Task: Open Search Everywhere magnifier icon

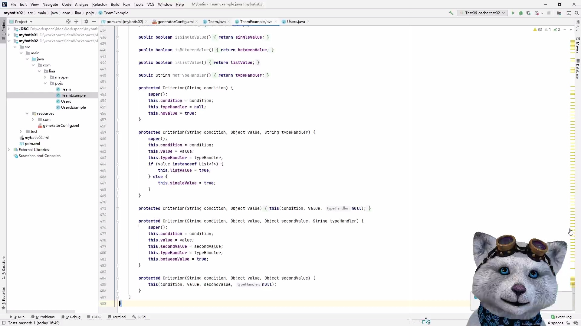Action: pos(577,13)
